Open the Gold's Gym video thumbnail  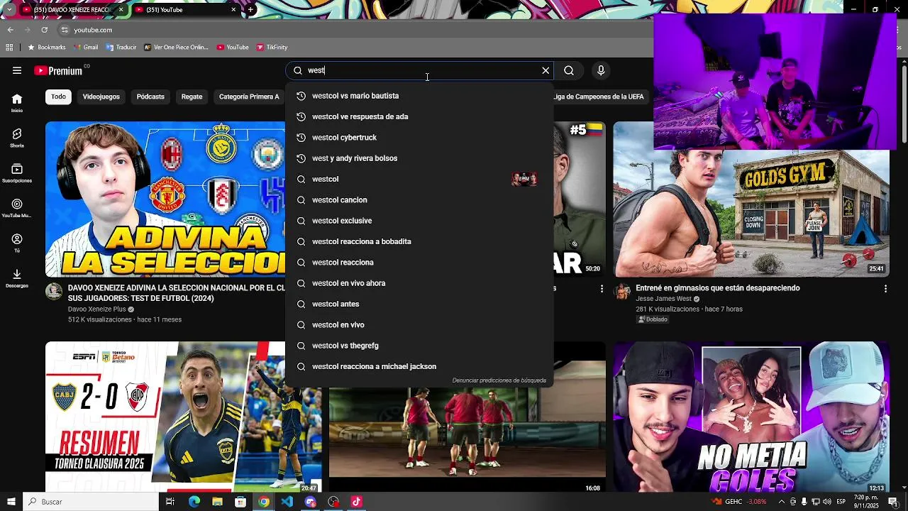point(751,199)
